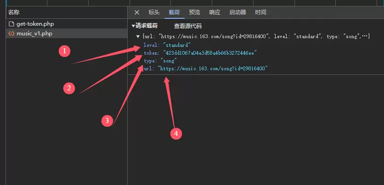Click the 查看源代码 link
Viewport: 384px width, 185px height.
point(188,26)
